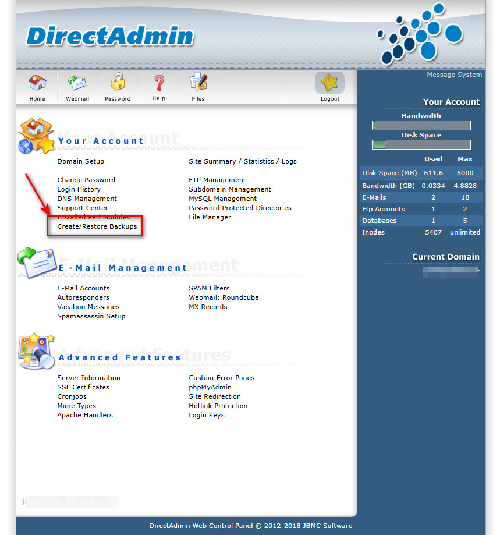Click the E-Mail Management section icon
This screenshot has width=500, height=535.
(x=37, y=263)
